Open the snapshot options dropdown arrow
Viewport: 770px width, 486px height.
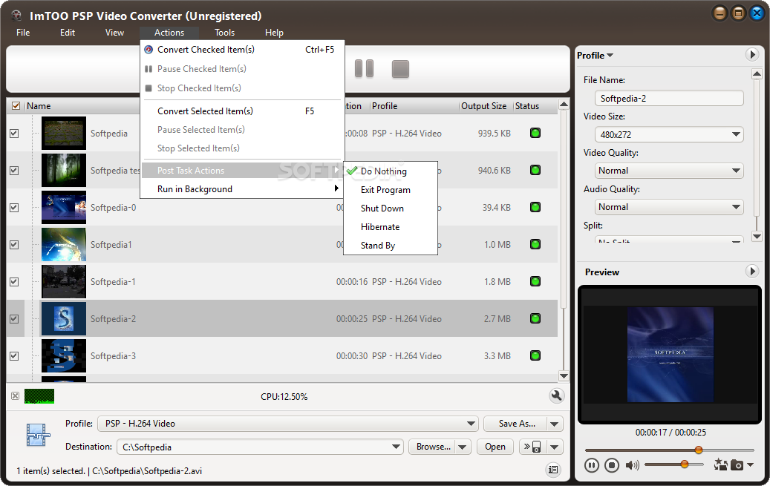coord(750,464)
